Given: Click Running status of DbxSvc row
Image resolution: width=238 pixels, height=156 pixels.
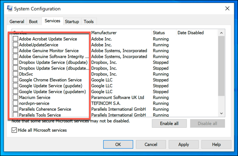Looking at the screenshot, I should 161,74.
